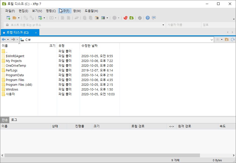
Task: Go to home folder icon
Action: [x=227, y=40]
